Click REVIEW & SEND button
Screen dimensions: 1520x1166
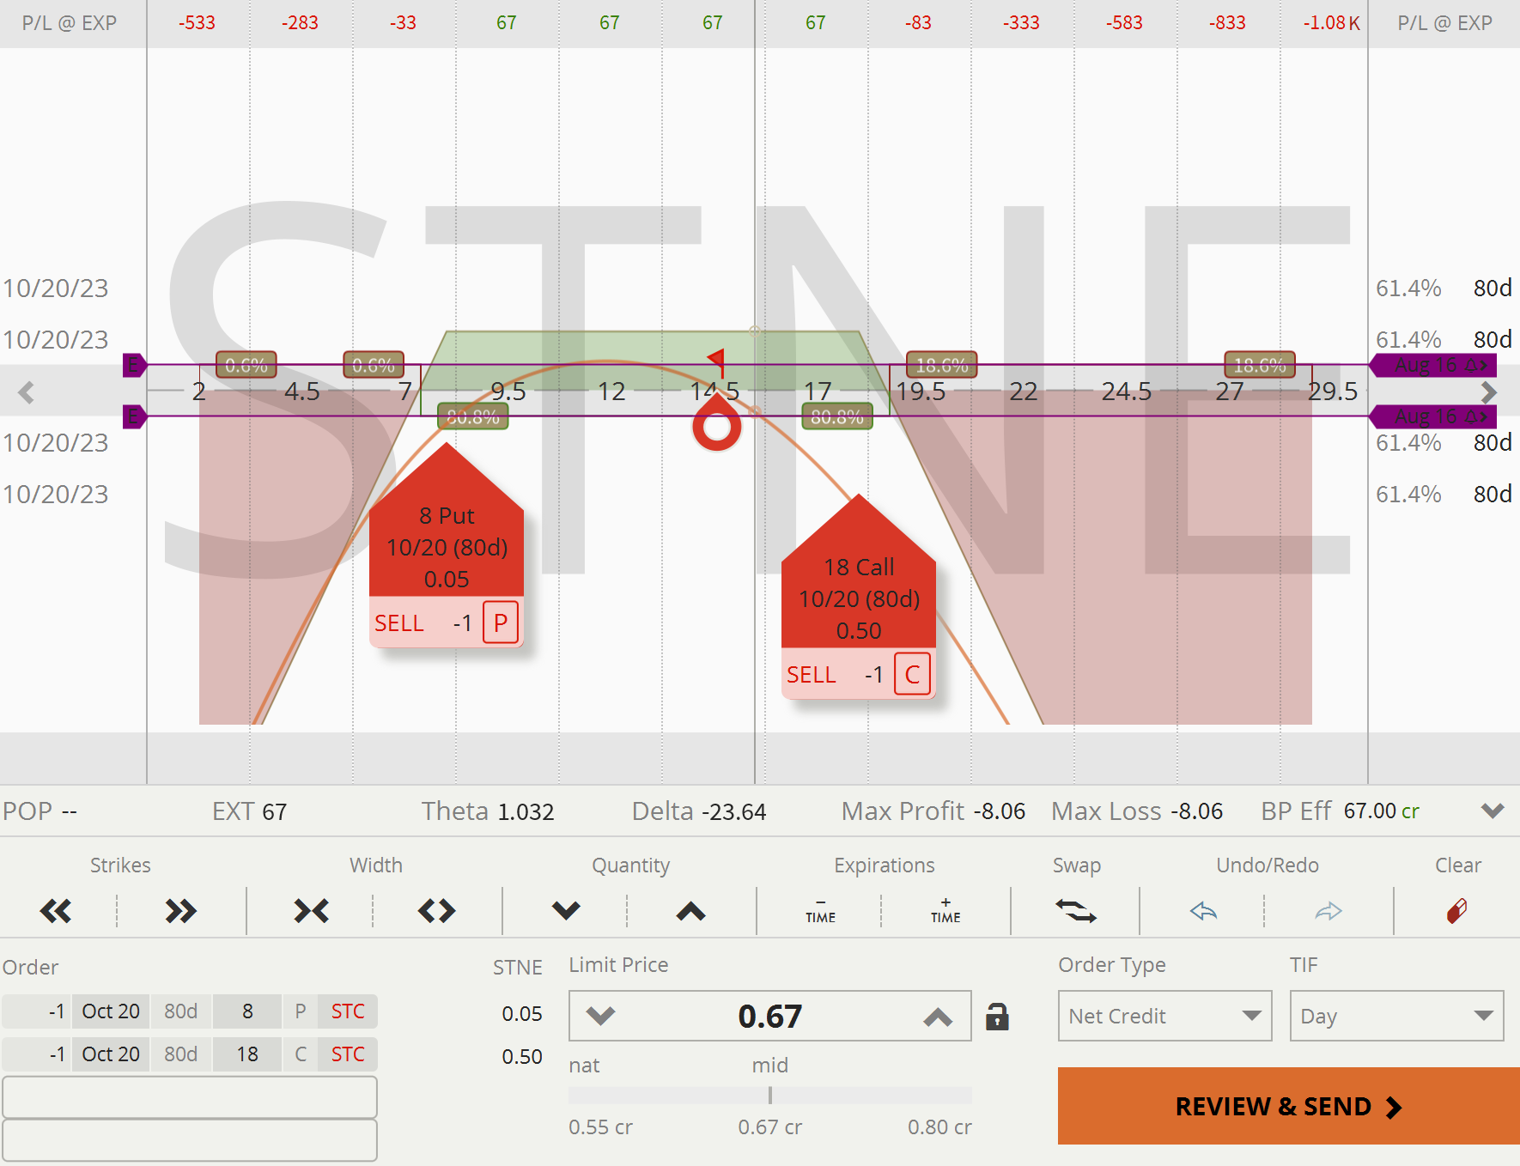[1289, 1106]
